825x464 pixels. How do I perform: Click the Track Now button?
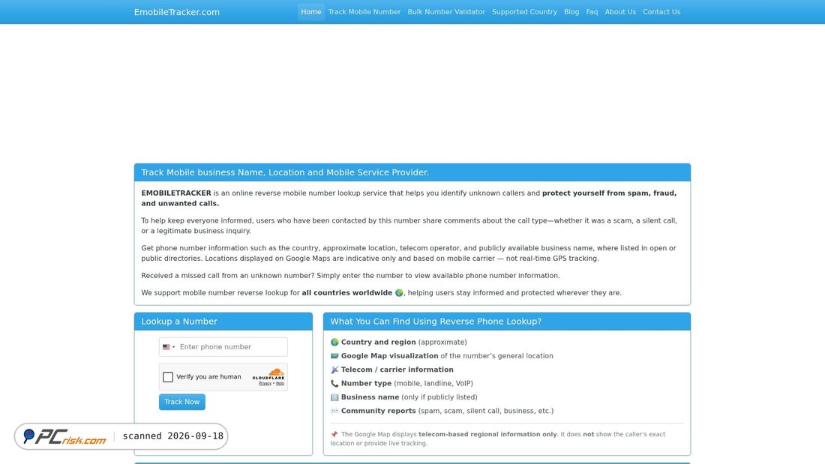point(182,402)
